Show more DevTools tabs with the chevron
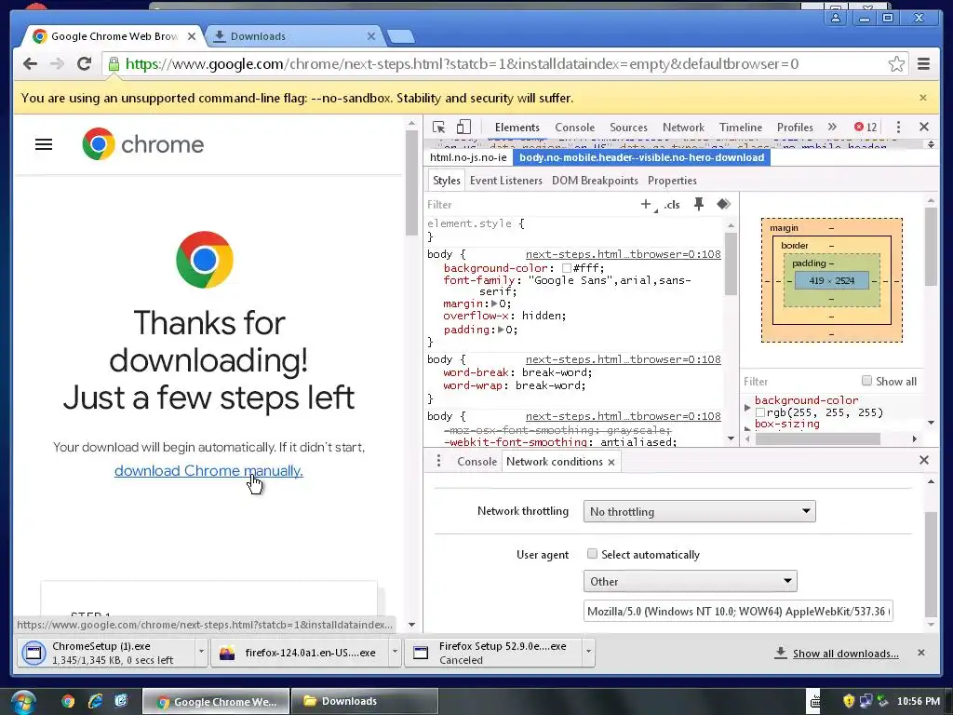Screen dimensions: 953x715 pyautogui.click(x=832, y=127)
